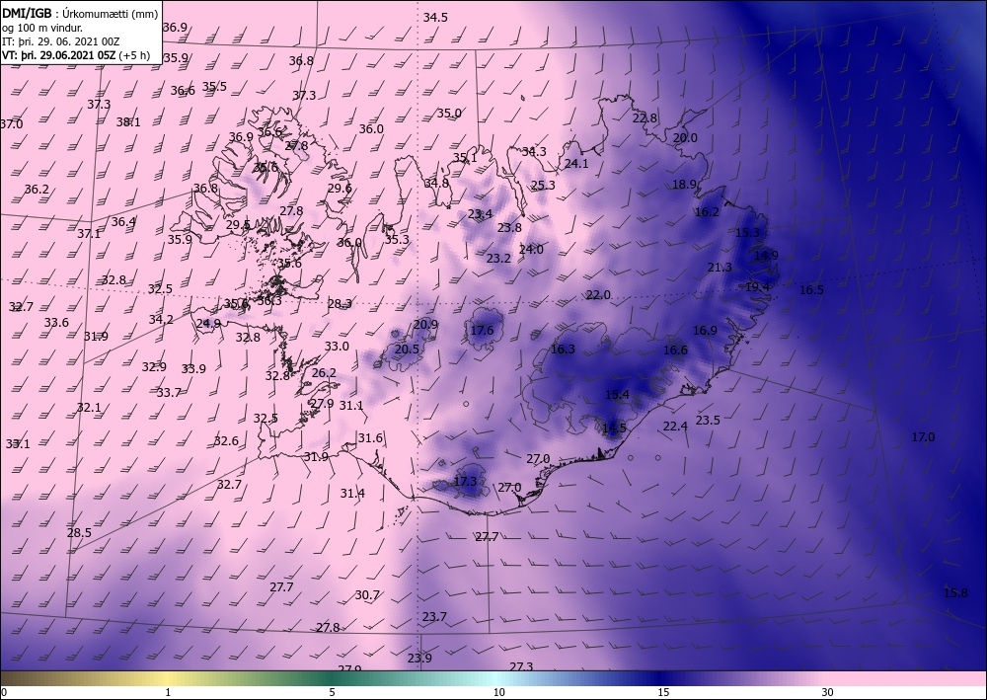Viewport: 987px width, 700px height.
Task: Click the '33.6' value label
Action: 56,322
